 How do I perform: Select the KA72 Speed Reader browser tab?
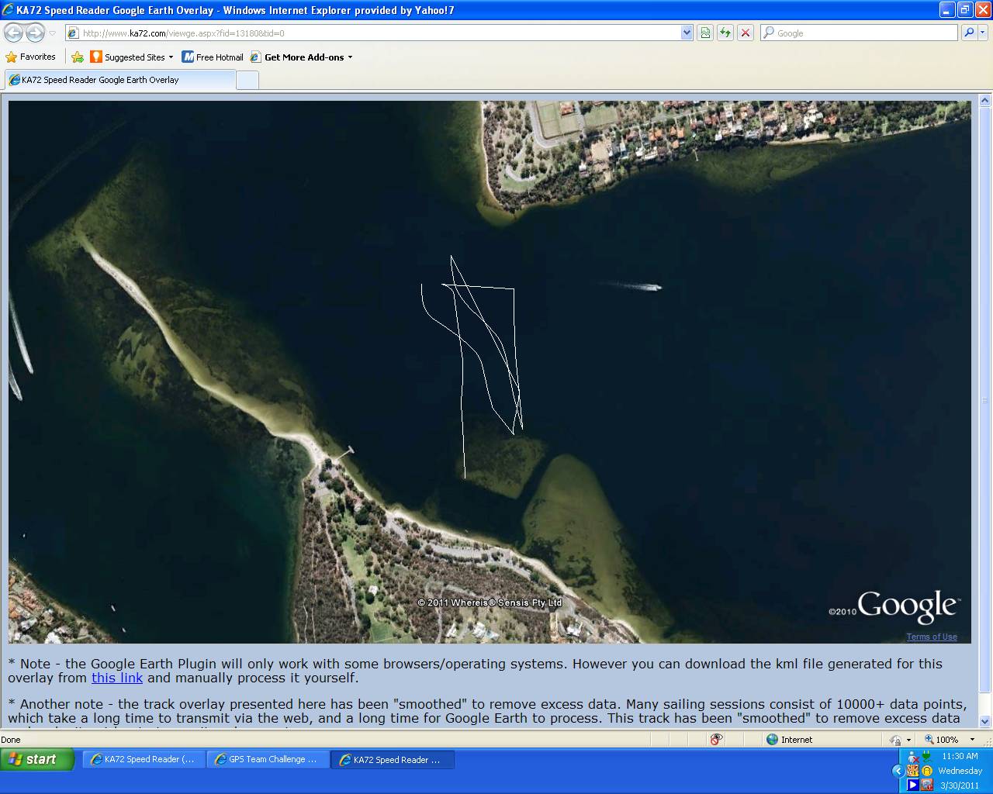[x=120, y=80]
